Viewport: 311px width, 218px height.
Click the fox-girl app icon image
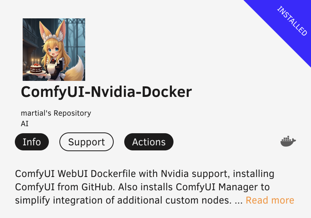pos(54,50)
